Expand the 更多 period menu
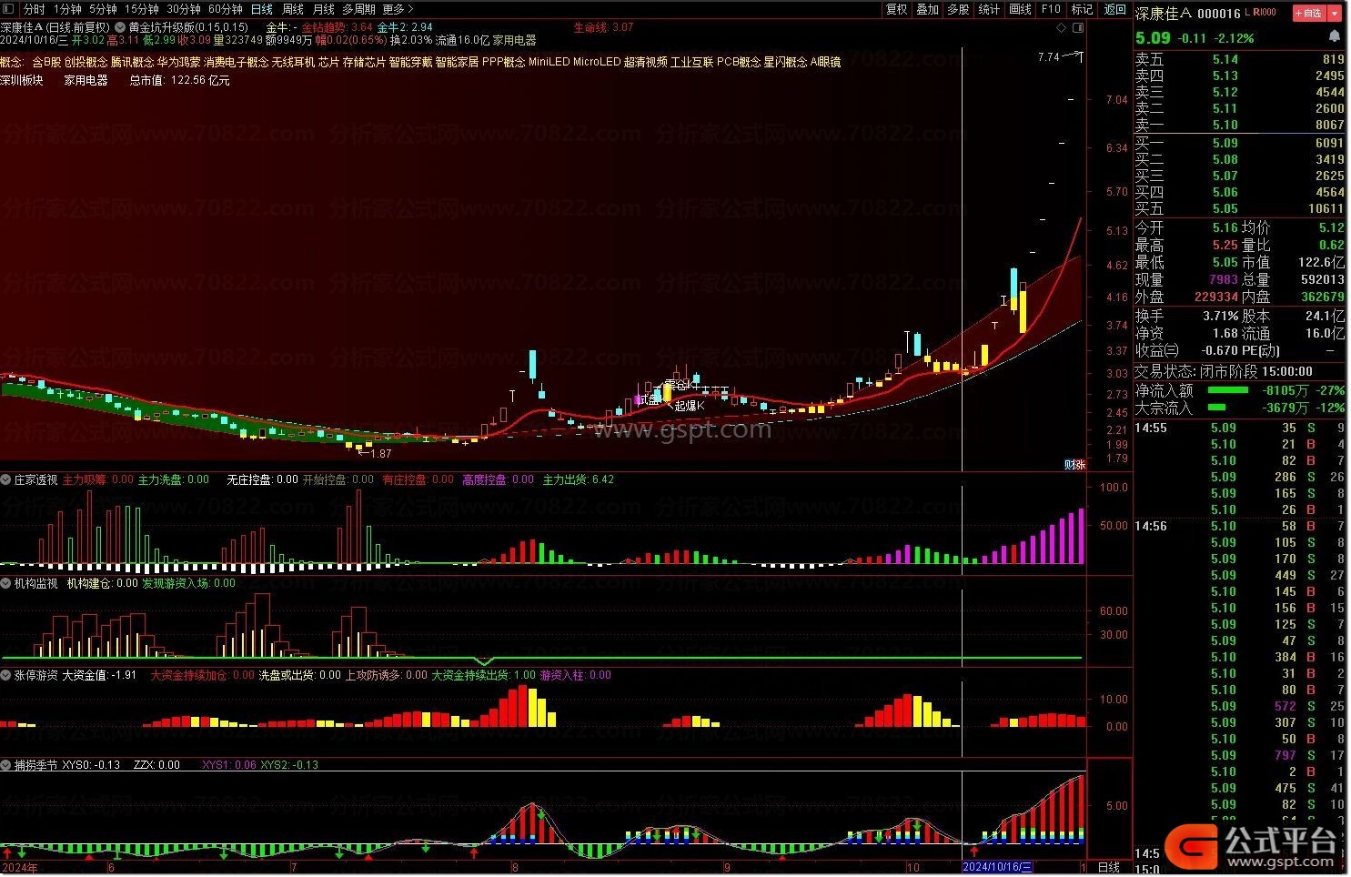Image resolution: width=1351 pixels, height=877 pixels. tap(398, 9)
